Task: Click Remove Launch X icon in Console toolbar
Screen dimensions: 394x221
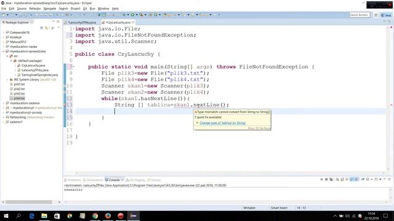Action: click(326, 179)
